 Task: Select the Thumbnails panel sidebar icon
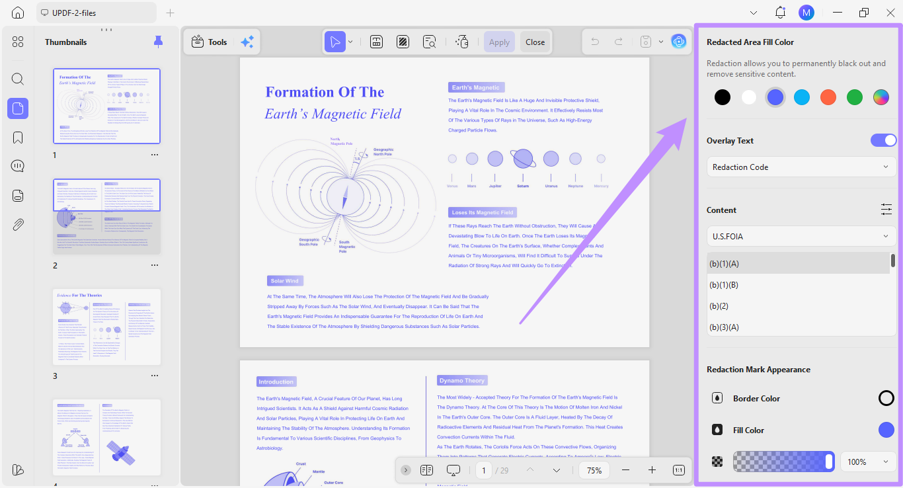coord(18,108)
